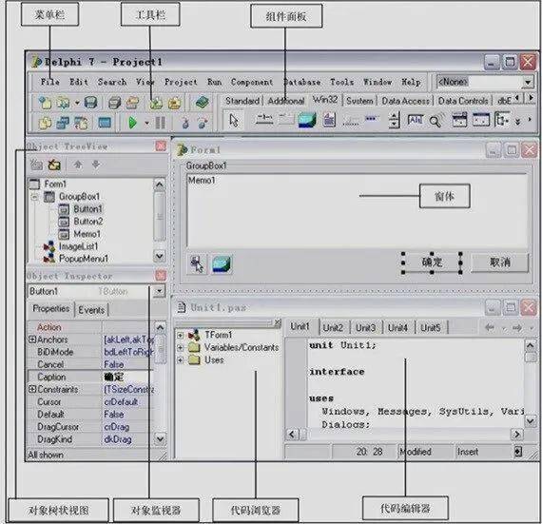Select the arrow pointer in component palette
542x524 pixels.
click(x=234, y=121)
